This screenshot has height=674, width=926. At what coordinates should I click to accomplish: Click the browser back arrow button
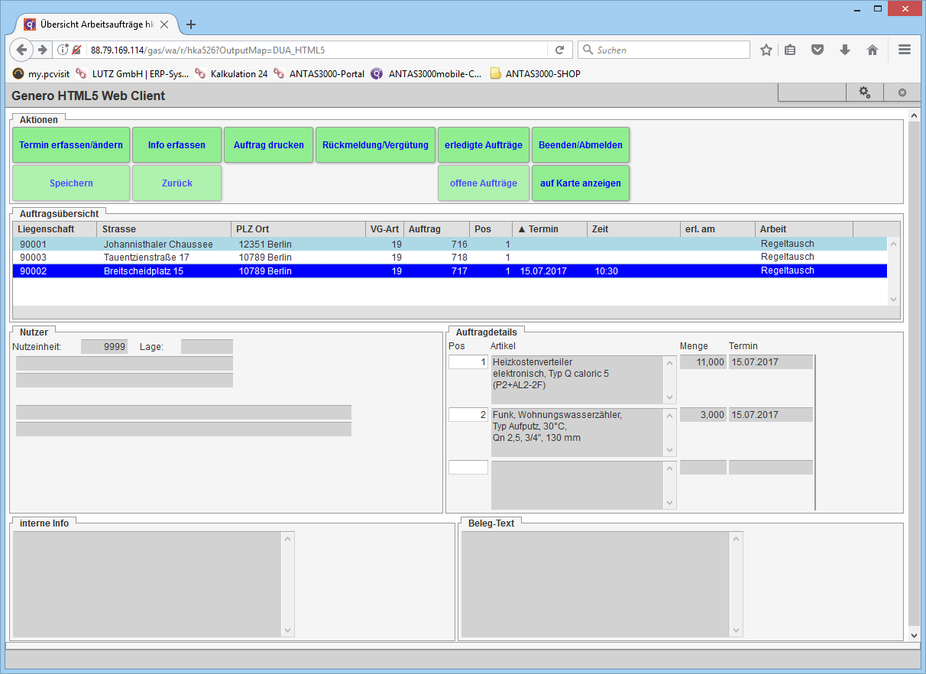[x=22, y=50]
